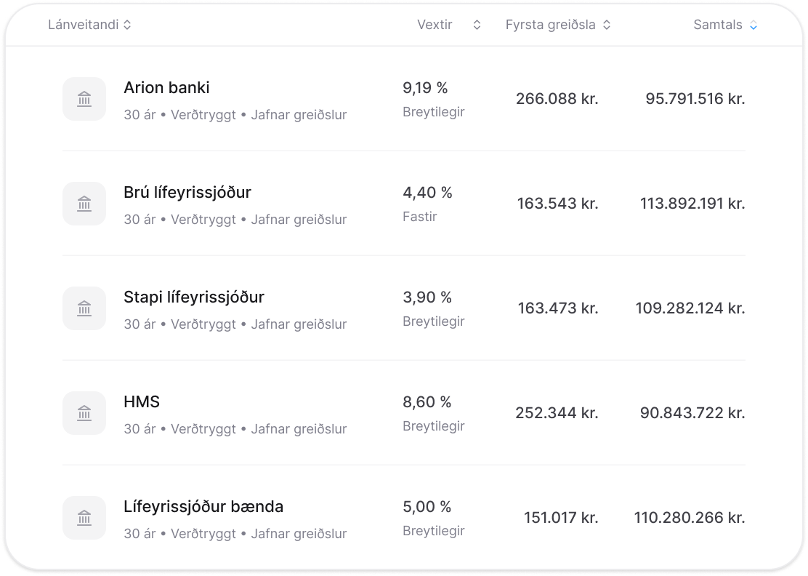This screenshot has height=576, width=808.
Task: Click the 4,40 % fixed interest rate
Action: click(427, 193)
